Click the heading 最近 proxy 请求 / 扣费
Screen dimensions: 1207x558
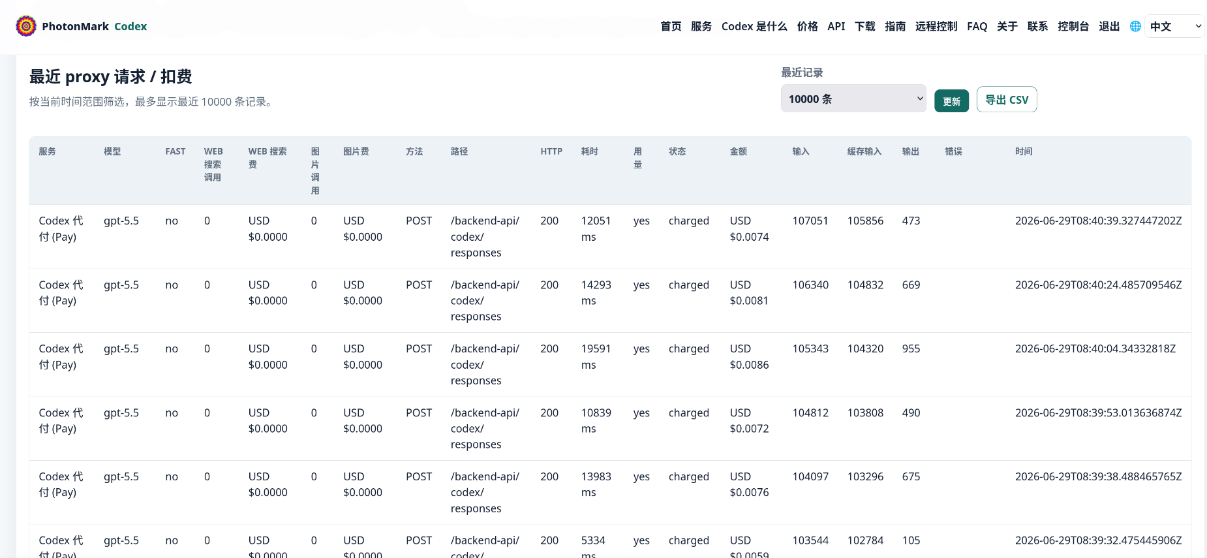coord(110,77)
